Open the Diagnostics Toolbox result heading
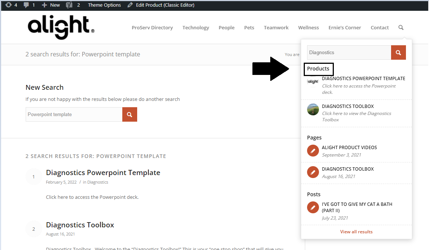The height and width of the screenshot is (250, 429). click(x=80, y=225)
